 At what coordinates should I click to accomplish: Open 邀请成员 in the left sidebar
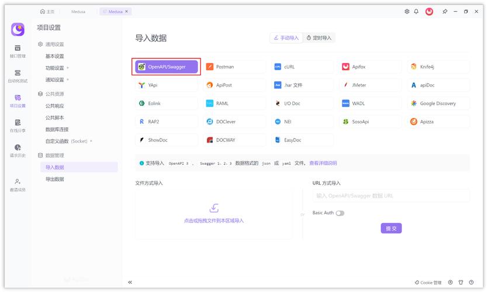click(x=18, y=185)
